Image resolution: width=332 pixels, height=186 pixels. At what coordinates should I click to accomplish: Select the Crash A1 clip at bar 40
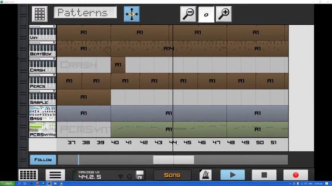[118, 65]
